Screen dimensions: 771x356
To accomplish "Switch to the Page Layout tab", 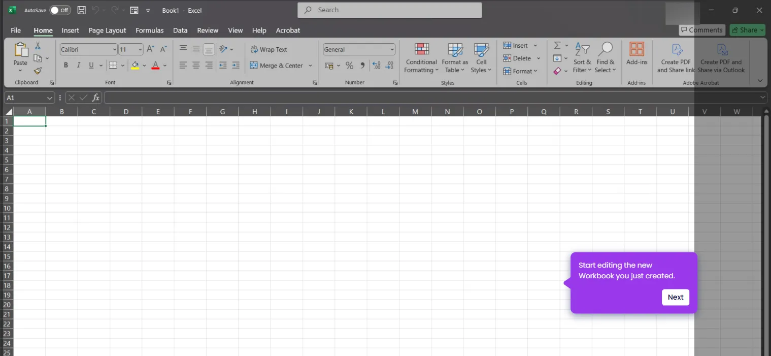I will coord(107,30).
